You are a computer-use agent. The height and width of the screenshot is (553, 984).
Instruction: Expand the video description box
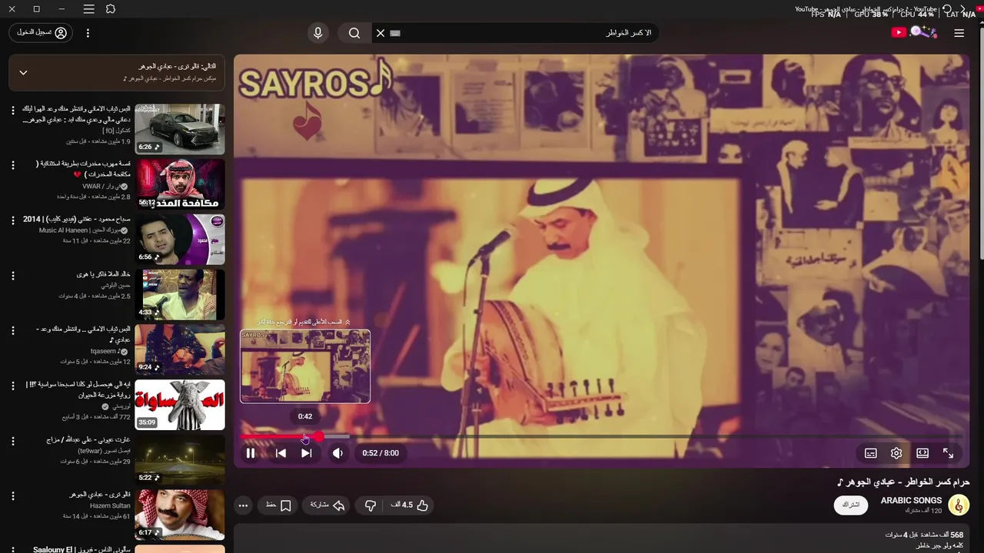pyautogui.click(x=601, y=538)
